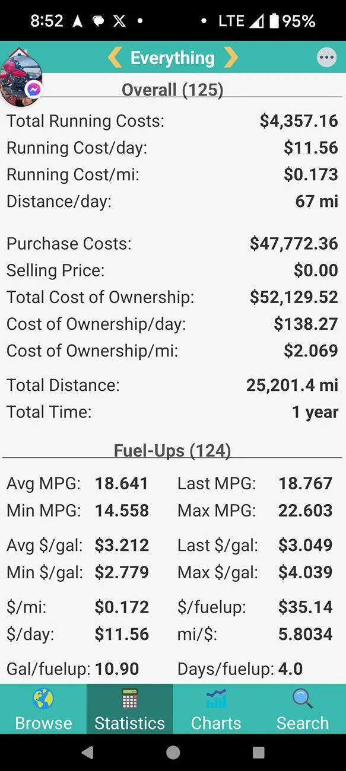Go to next vehicle with right chevron
Image resolution: width=346 pixels, height=771 pixels.
tap(230, 58)
